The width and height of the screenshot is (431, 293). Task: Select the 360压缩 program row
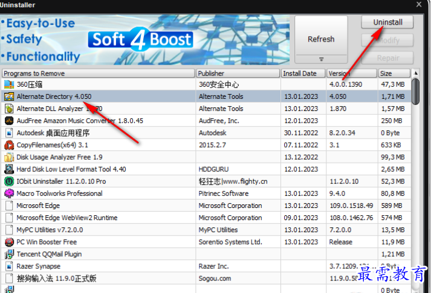(206, 84)
